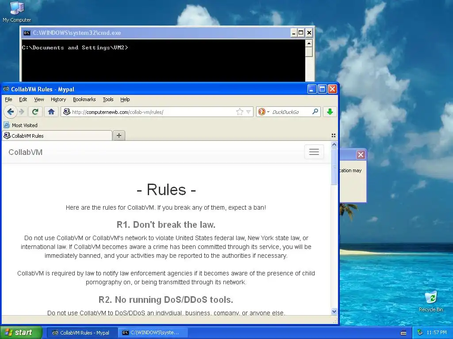Maximize the Mypal browser window
This screenshot has width=453, height=339.
click(322, 89)
